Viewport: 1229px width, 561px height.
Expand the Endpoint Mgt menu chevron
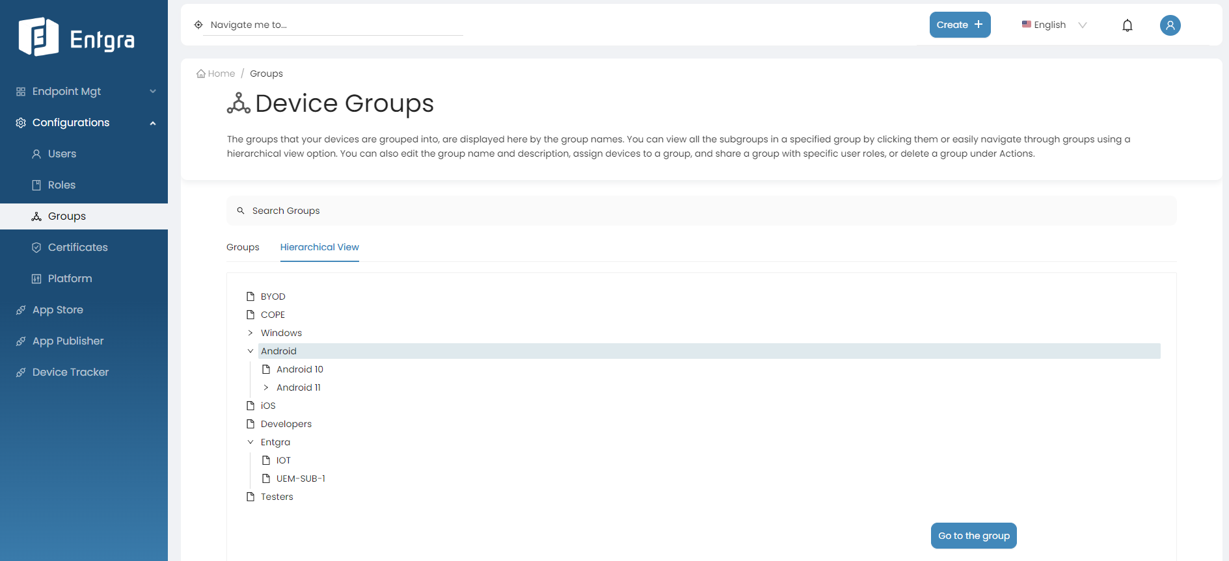(x=153, y=92)
